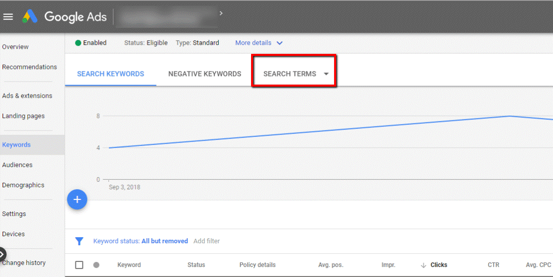Screen dimensions: 553x277
Task: Click the blue filter funnel icon
Action: pyautogui.click(x=79, y=241)
